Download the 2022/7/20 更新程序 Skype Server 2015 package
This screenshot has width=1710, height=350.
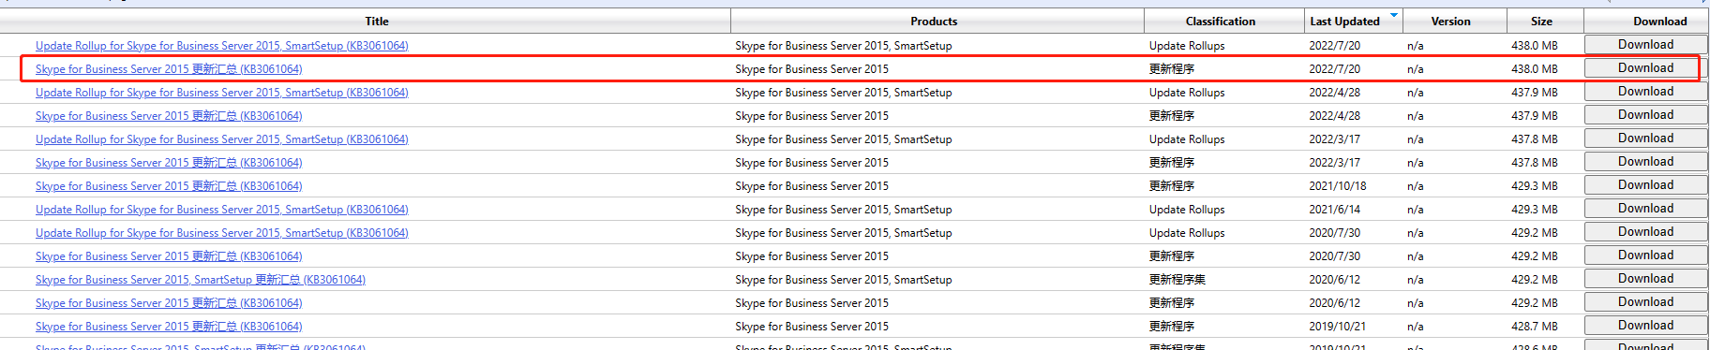(x=1645, y=67)
